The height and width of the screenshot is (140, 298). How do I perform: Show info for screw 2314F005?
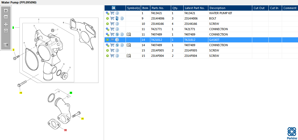(117, 50)
